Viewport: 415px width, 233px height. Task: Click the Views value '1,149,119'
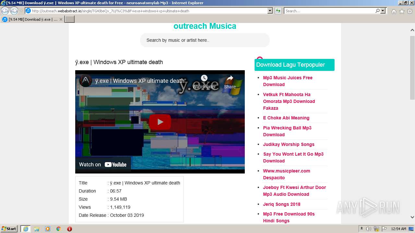click(x=120, y=207)
